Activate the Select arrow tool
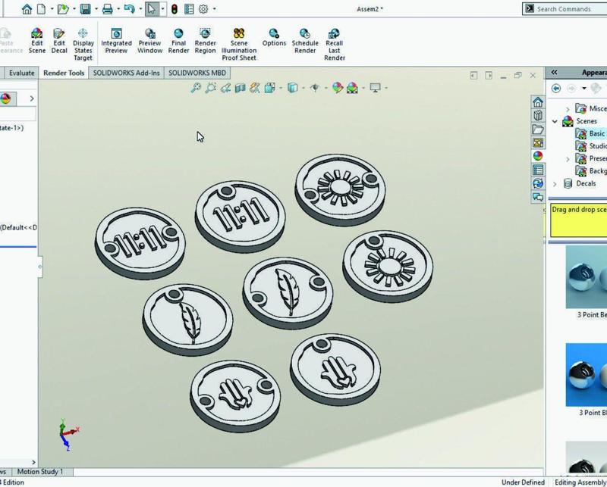Image resolution: width=607 pixels, height=487 pixels. coord(152,9)
